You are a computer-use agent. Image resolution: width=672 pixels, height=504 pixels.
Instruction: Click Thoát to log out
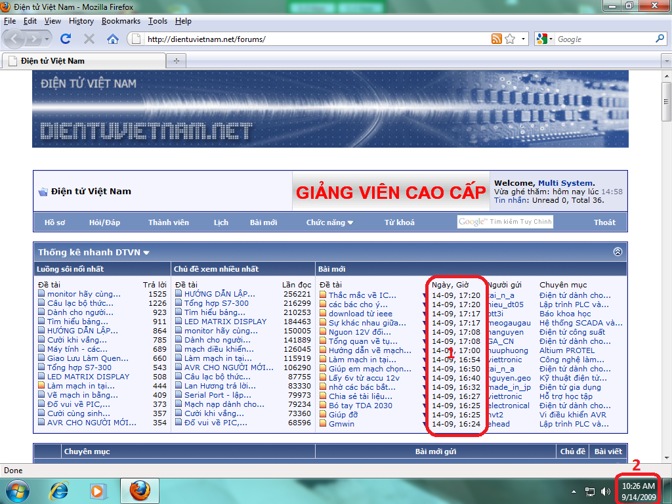pos(604,222)
